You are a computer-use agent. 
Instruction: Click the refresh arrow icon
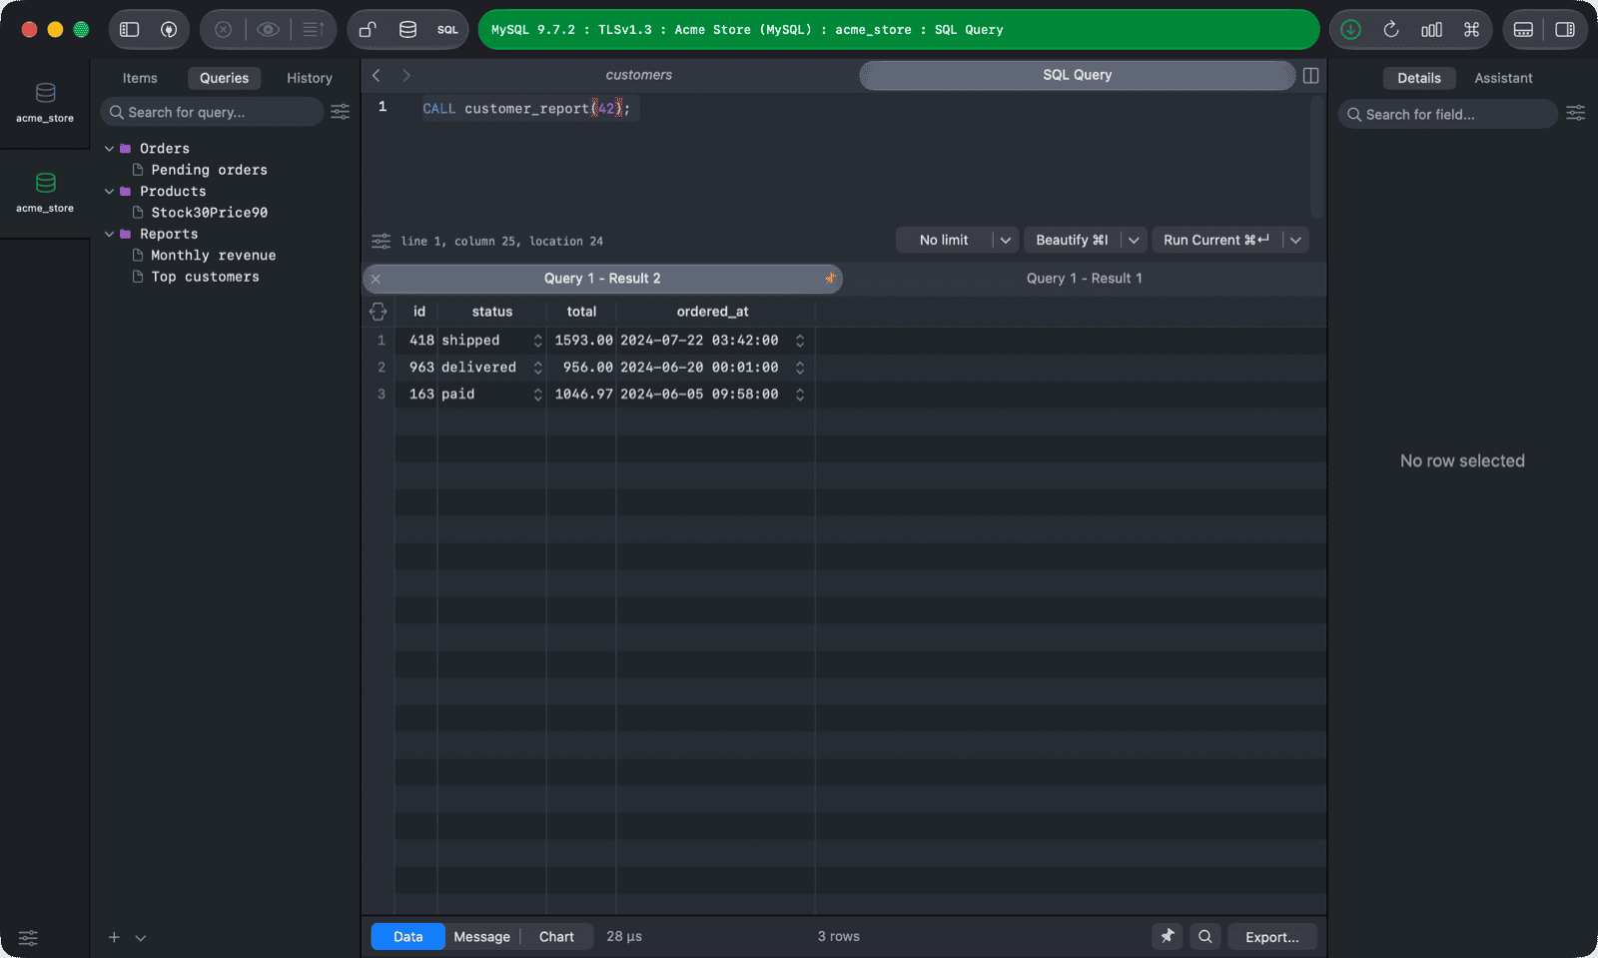tap(1391, 30)
